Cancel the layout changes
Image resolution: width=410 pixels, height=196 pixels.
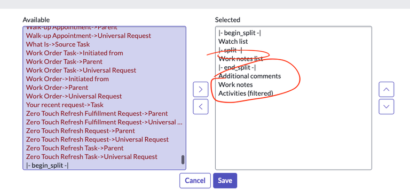[x=195, y=181]
